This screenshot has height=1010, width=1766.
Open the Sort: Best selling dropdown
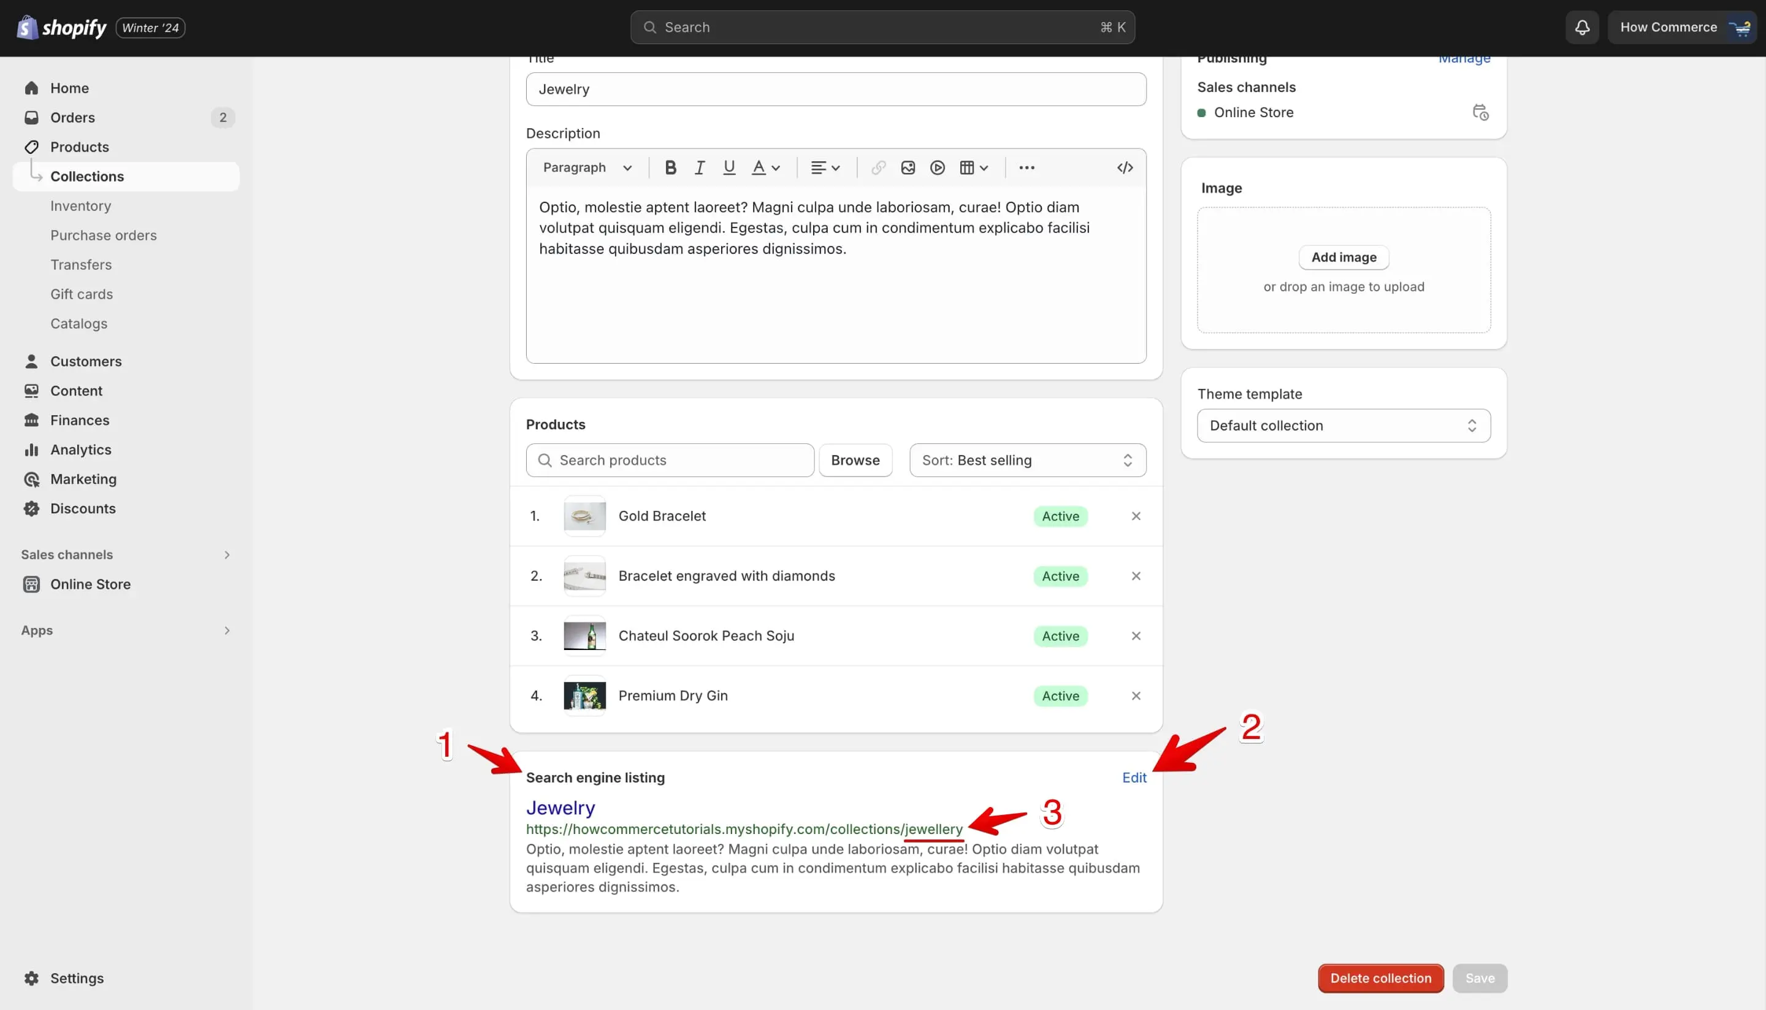pos(1027,460)
